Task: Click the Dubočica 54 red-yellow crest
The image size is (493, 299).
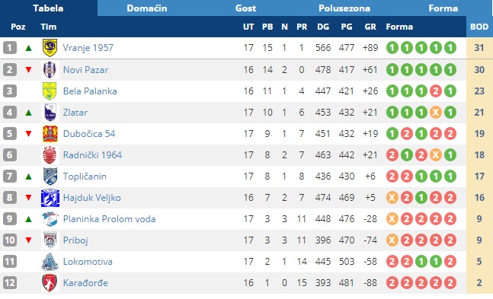Action: (50, 133)
